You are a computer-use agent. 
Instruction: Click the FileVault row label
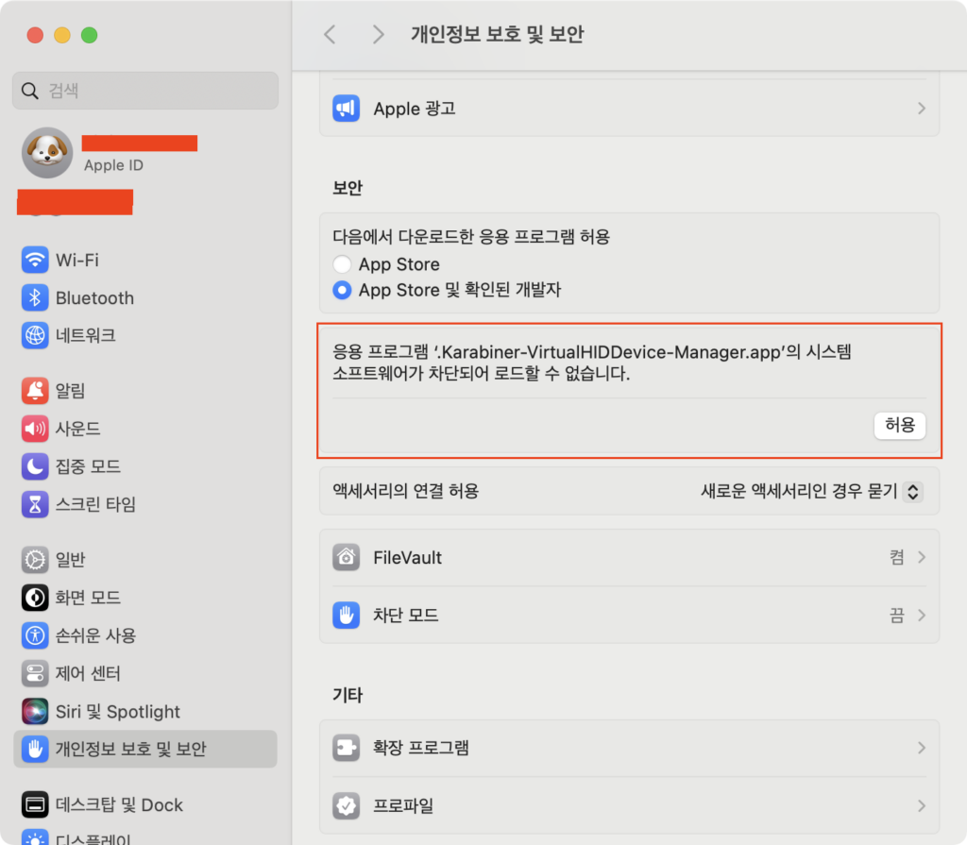(x=407, y=558)
